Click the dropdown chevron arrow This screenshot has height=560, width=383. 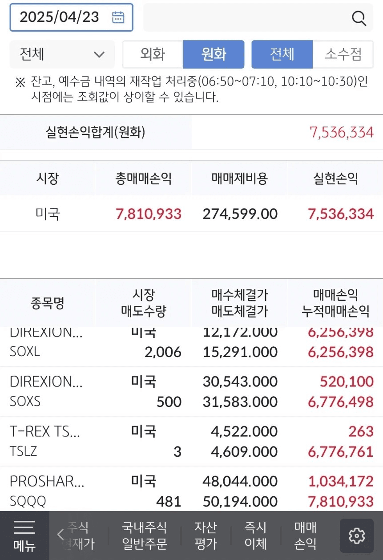pos(99,55)
